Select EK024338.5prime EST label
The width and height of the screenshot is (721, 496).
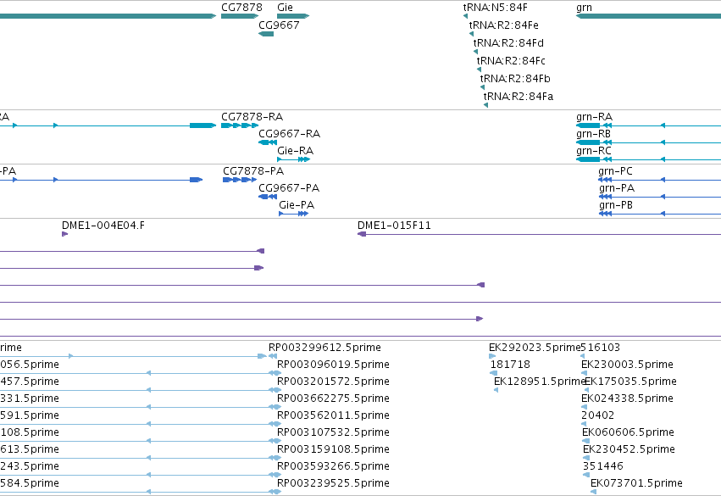pyautogui.click(x=627, y=398)
